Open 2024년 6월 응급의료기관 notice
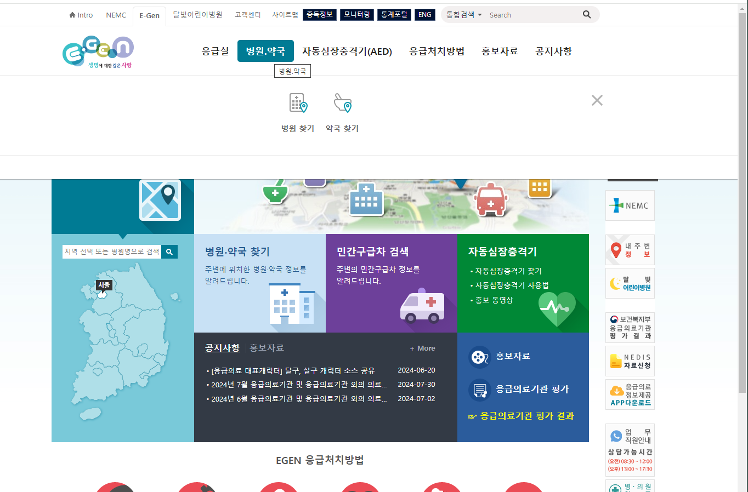Viewport: 748px width, 492px height. pyautogui.click(x=299, y=399)
